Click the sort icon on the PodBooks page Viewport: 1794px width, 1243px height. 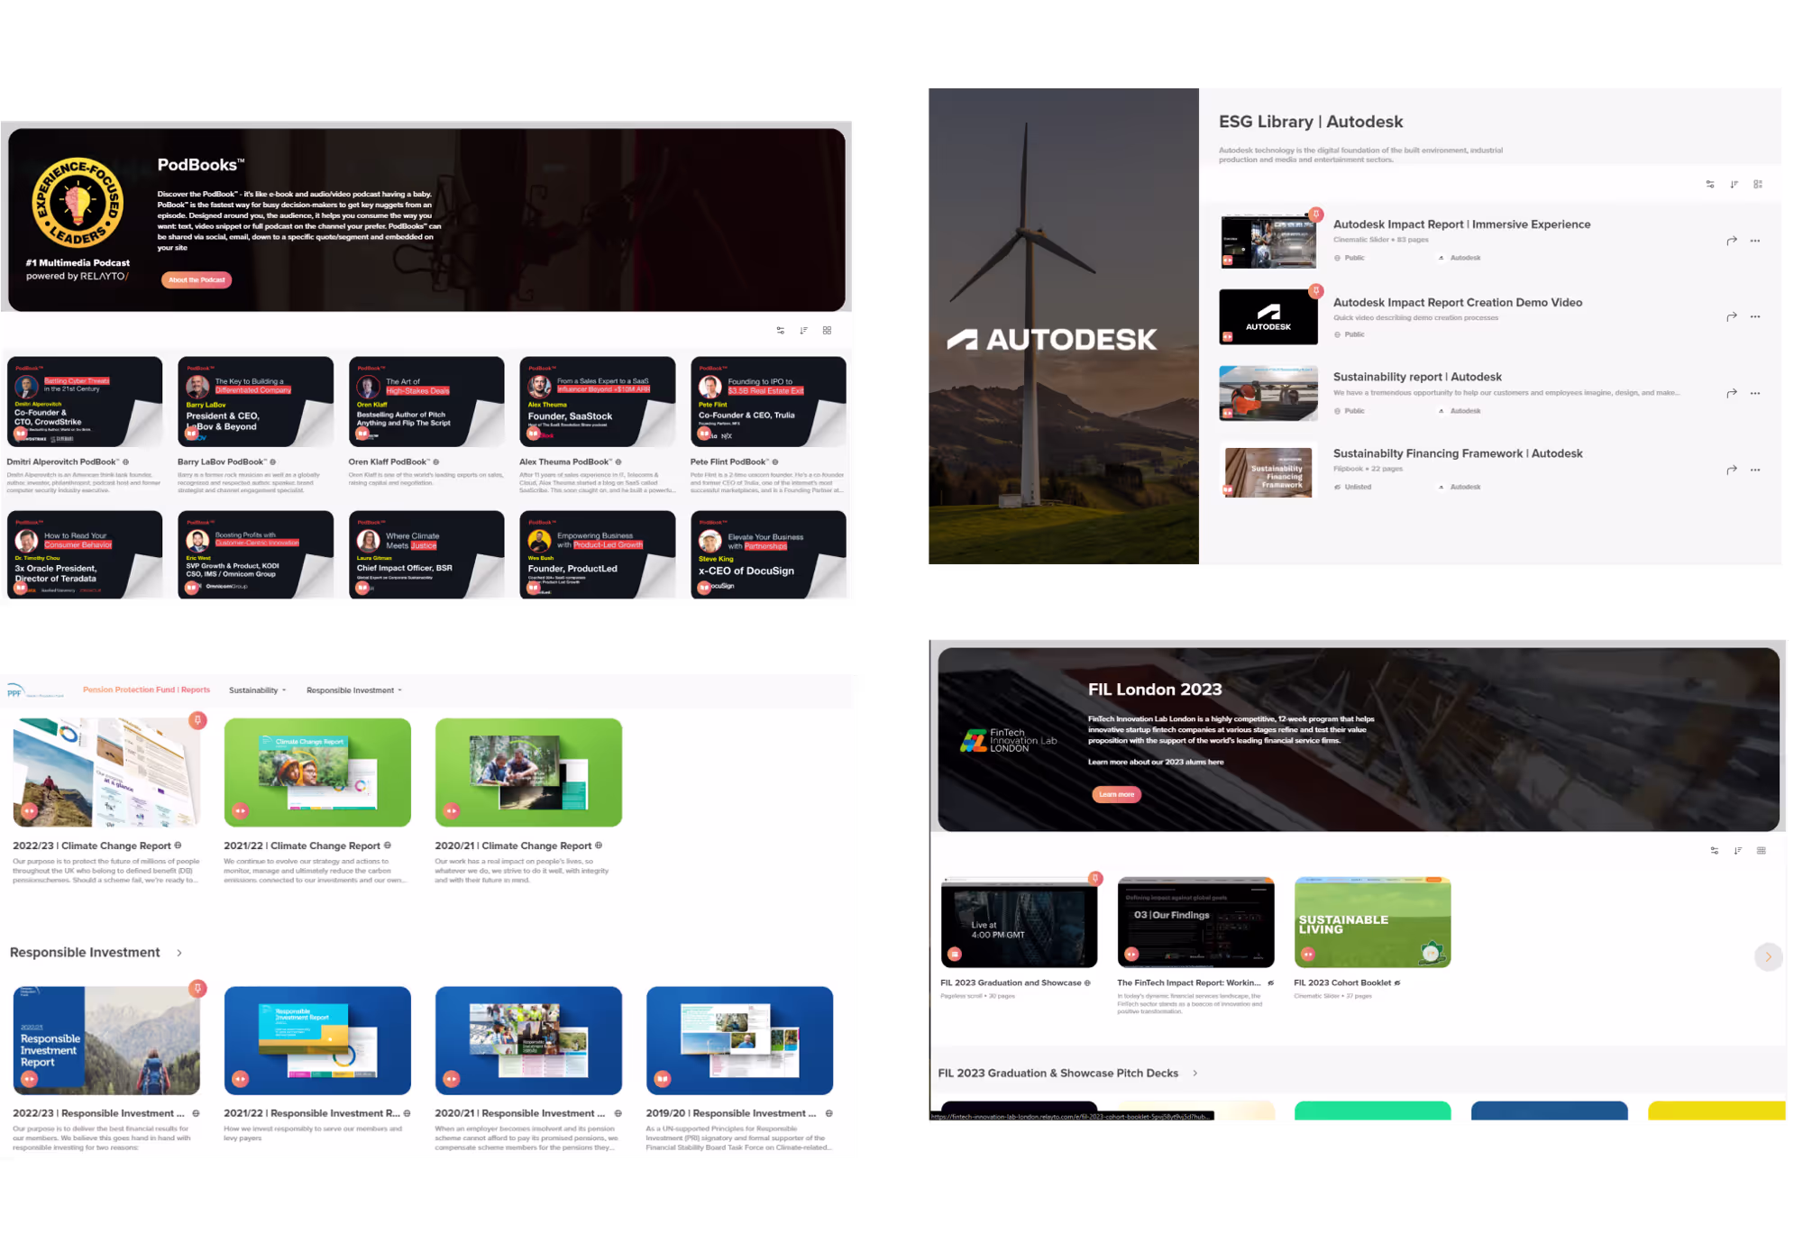pyautogui.click(x=804, y=331)
